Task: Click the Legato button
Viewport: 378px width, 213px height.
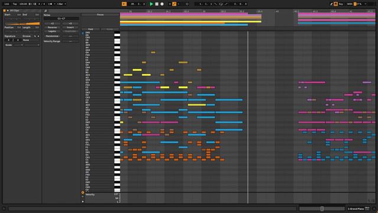Action: click(x=52, y=31)
